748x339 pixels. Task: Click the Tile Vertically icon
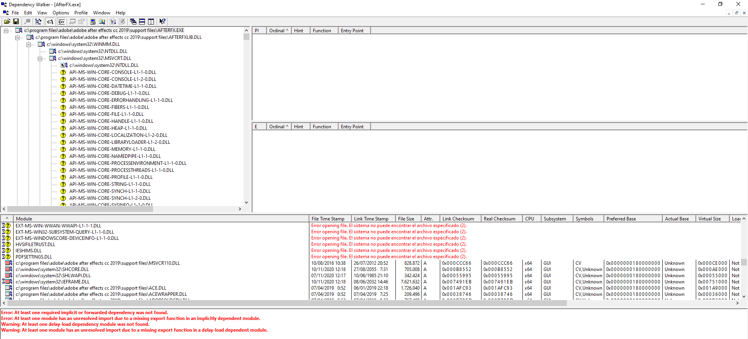pos(151,22)
